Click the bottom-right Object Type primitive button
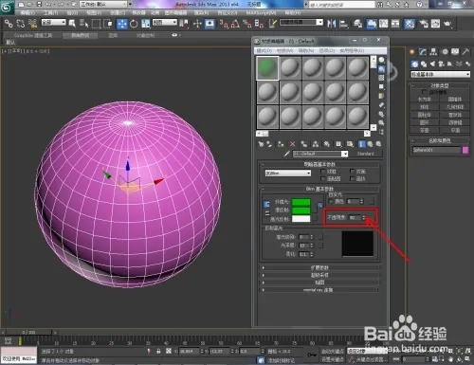 [455, 130]
